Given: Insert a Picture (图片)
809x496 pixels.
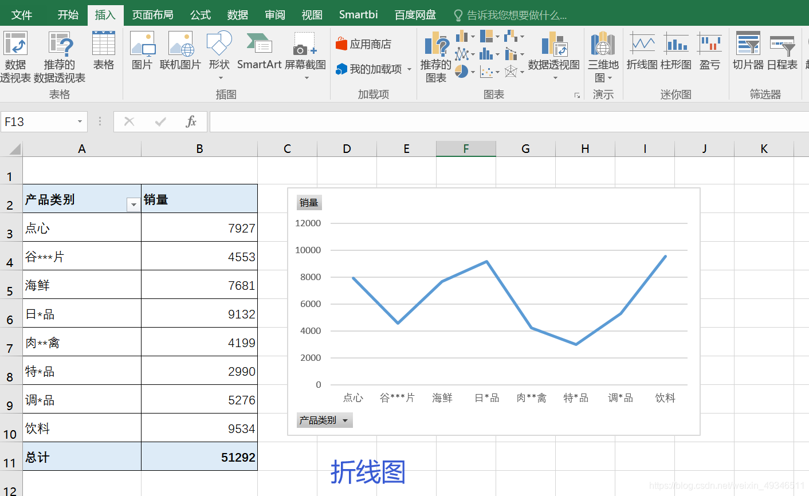Looking at the screenshot, I should [142, 52].
